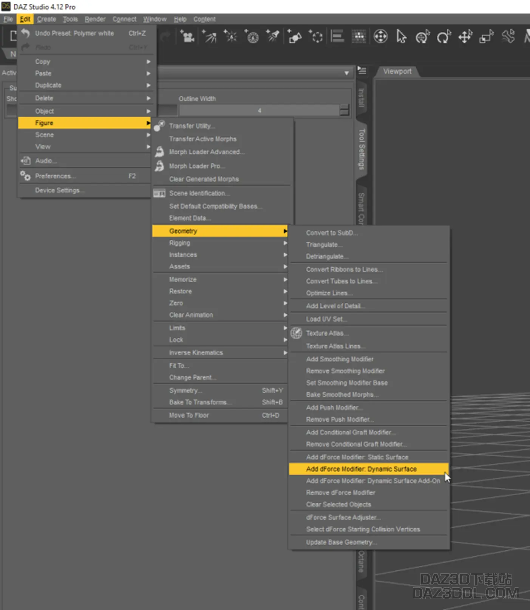Open the Window menu
The width and height of the screenshot is (530, 610).
click(x=155, y=19)
